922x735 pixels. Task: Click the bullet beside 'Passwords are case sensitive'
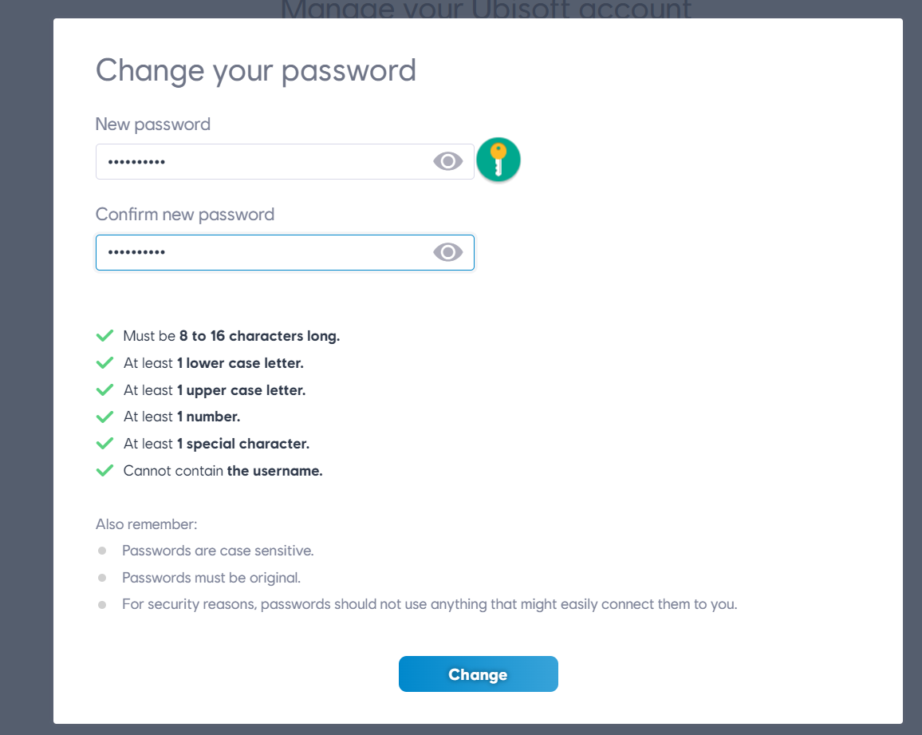101,550
